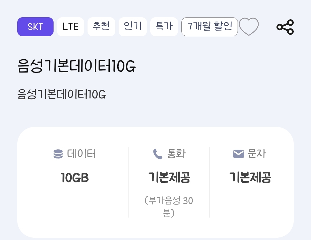The width and height of the screenshot is (311, 240).
Task: Tap the 부가음성 30분 note
Action: click(169, 207)
